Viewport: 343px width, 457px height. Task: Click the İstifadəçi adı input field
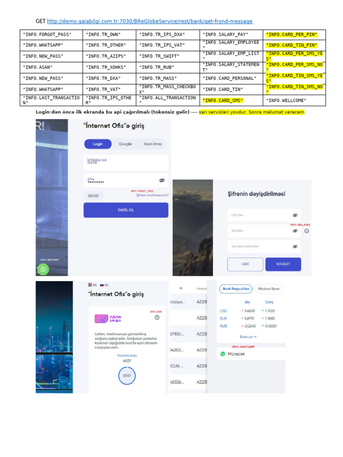[126, 162]
